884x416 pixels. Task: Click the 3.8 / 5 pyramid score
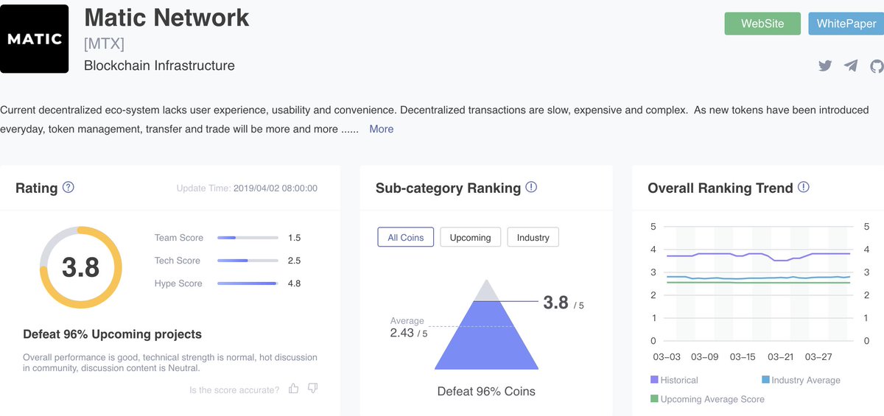point(564,303)
